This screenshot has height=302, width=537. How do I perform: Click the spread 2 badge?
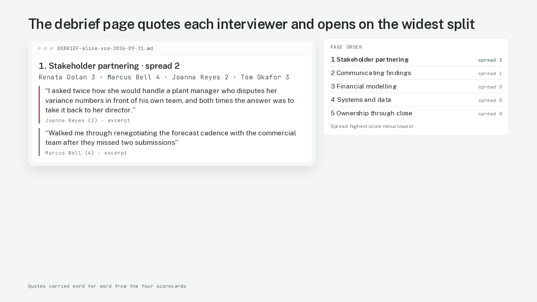tap(490, 60)
